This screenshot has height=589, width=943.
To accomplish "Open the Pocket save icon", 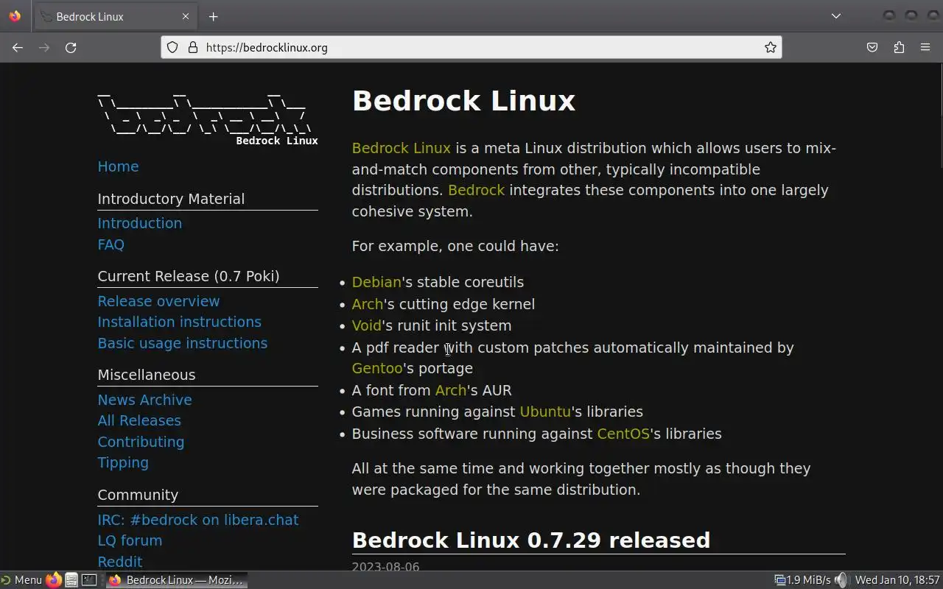I will [872, 47].
